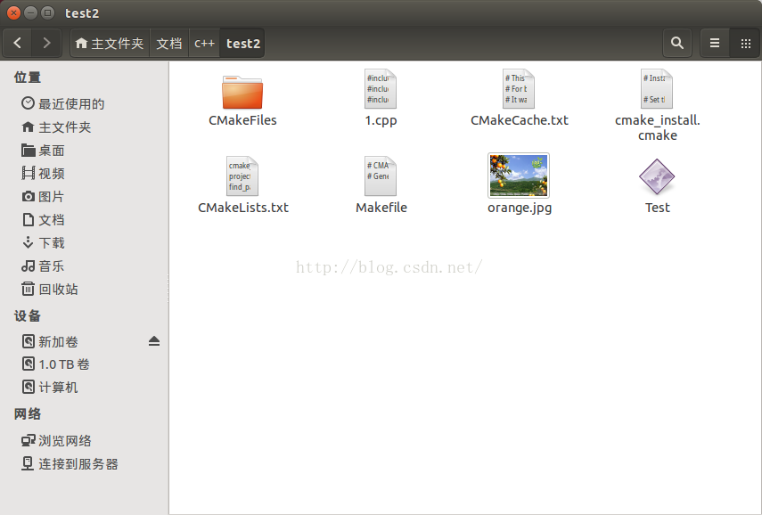Go to 主文件夹 in the path bar
This screenshot has height=515, width=762.
click(110, 44)
